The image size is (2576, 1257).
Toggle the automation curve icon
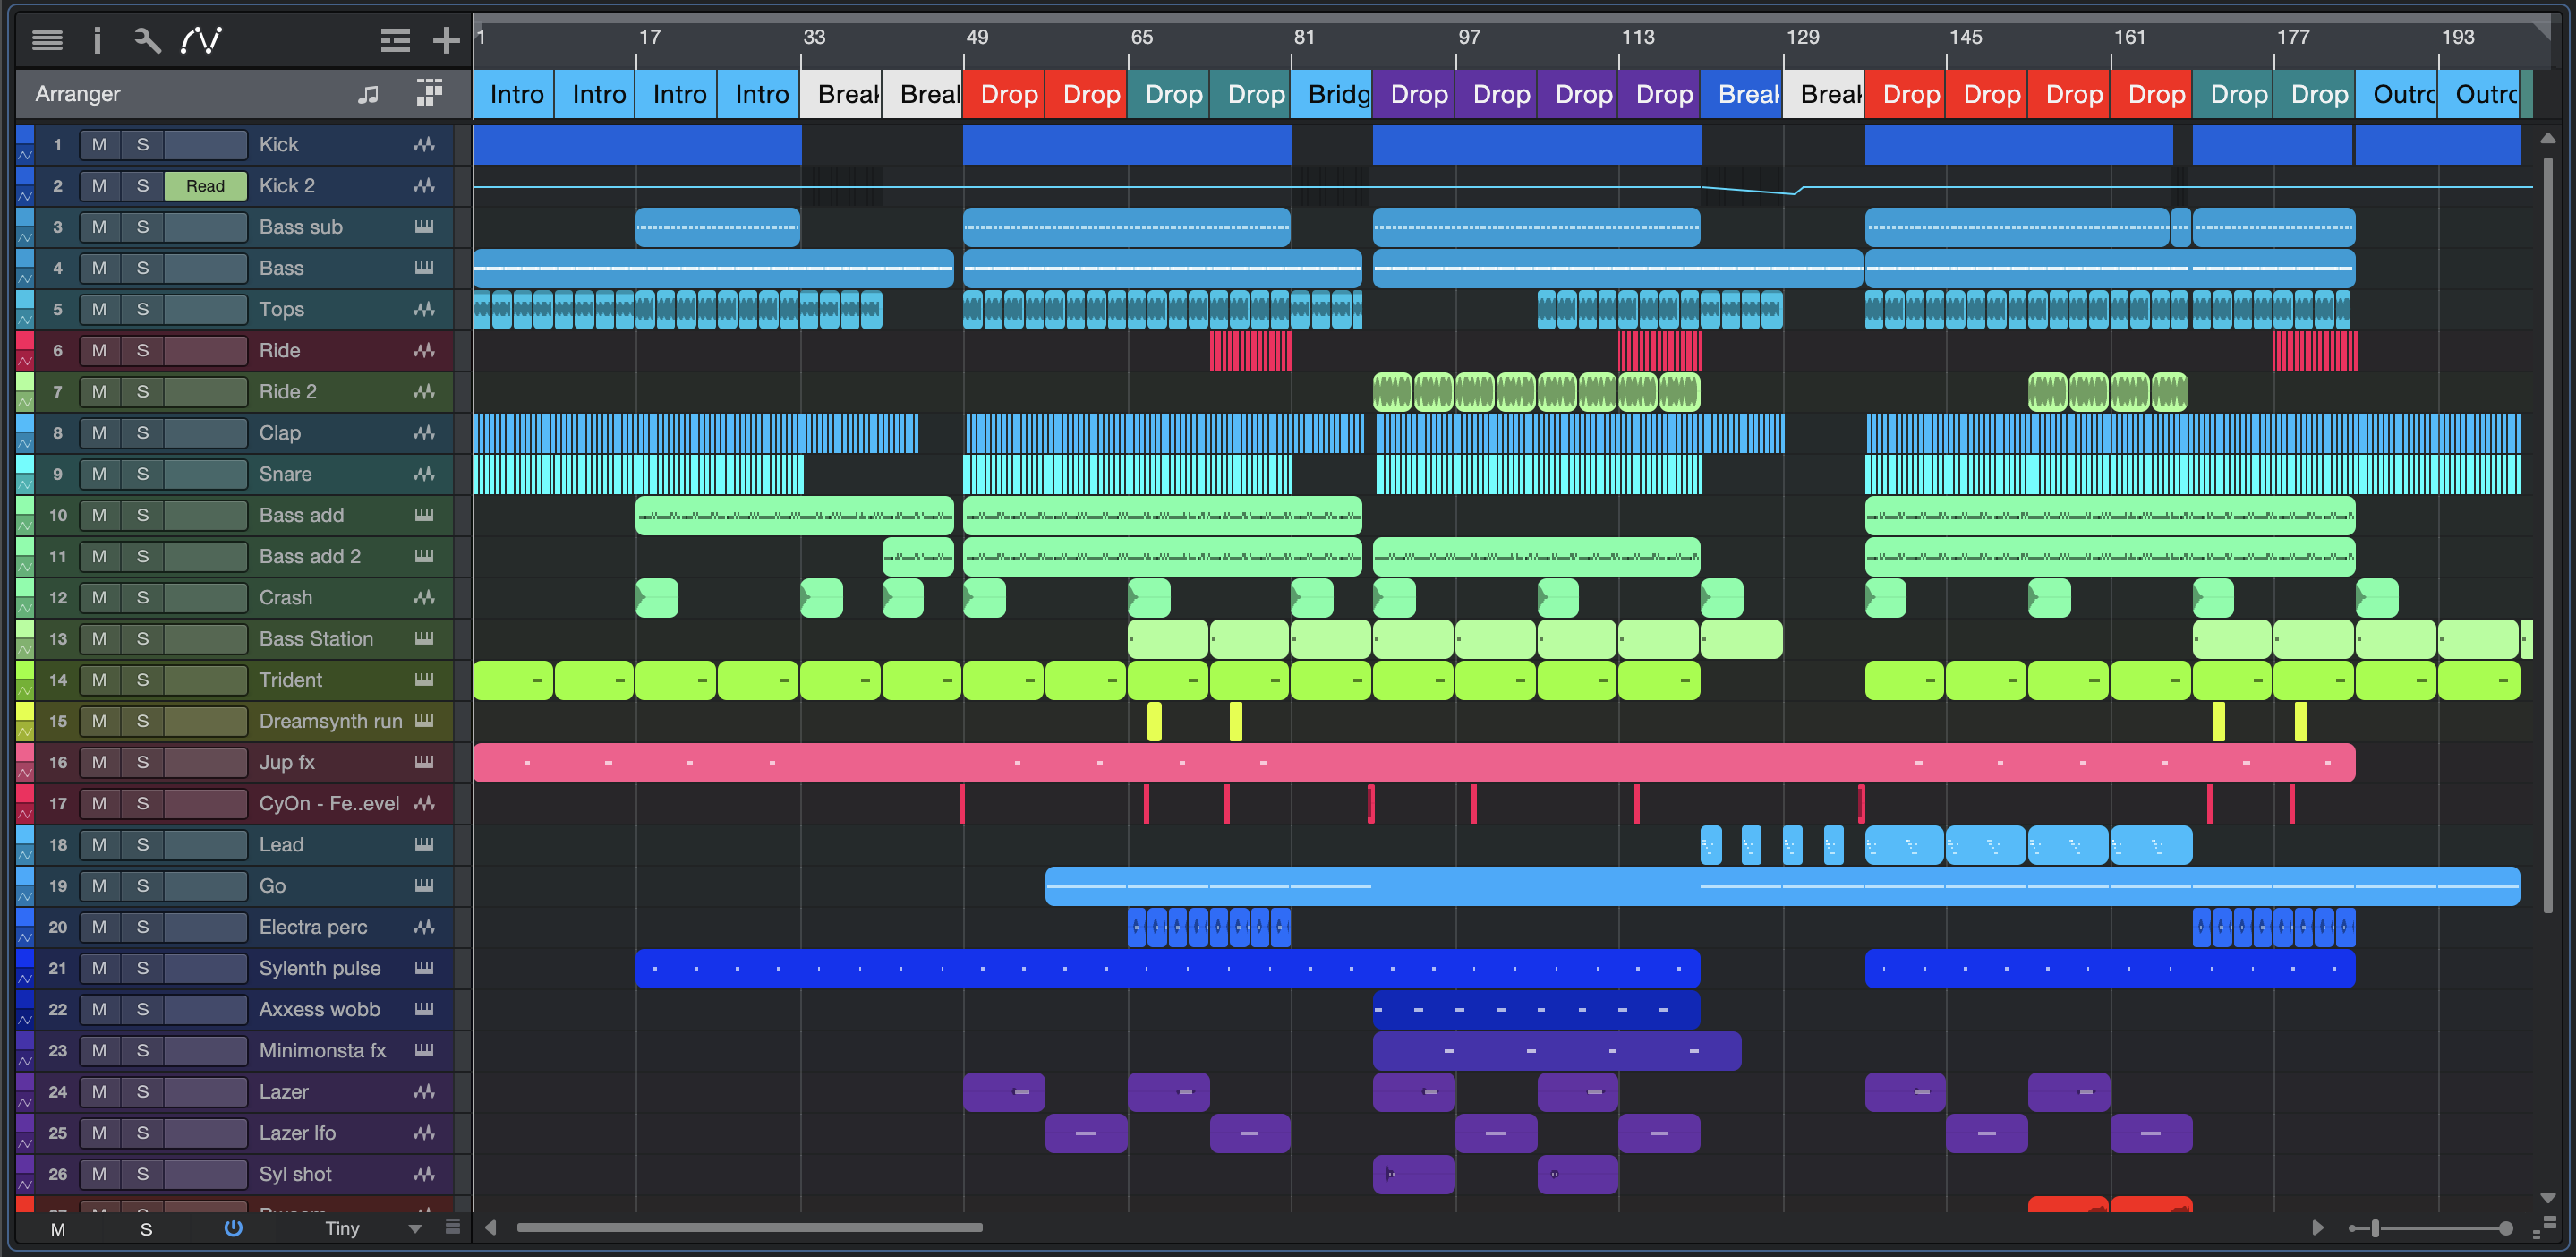pos(201,40)
